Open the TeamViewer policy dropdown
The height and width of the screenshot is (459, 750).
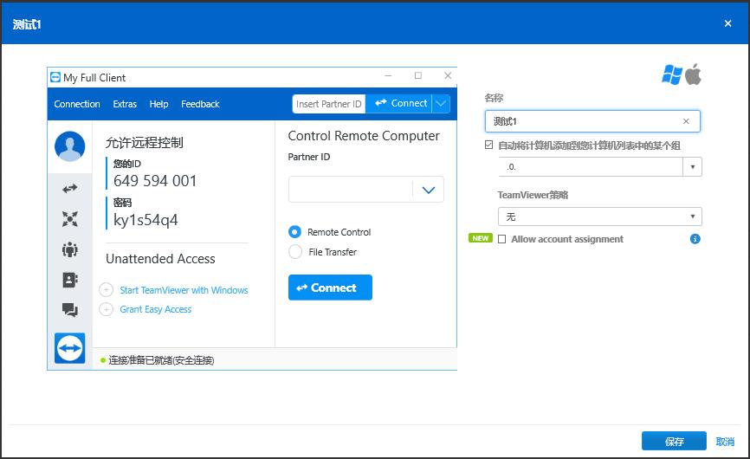600,217
